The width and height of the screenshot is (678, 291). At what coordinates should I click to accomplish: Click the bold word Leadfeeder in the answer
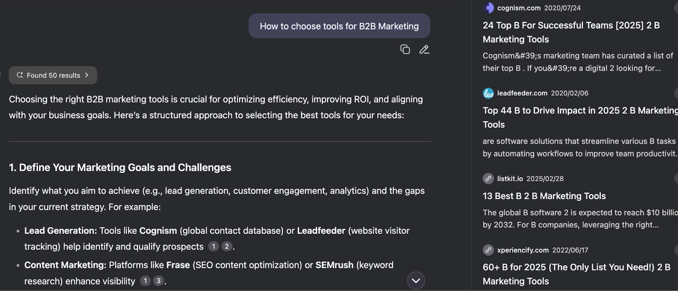click(321, 231)
